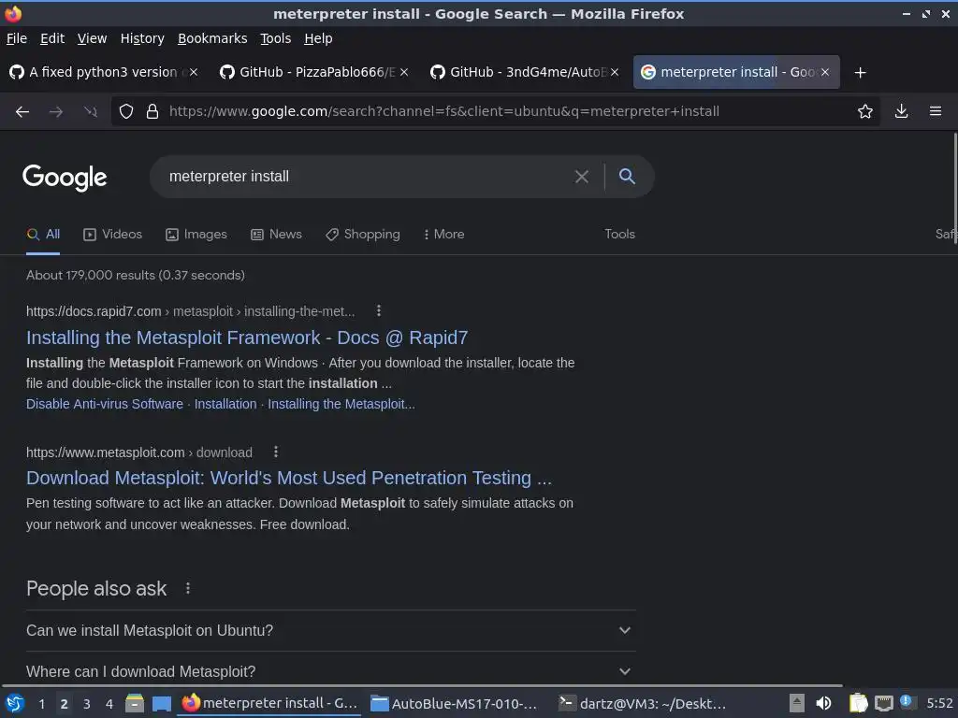Switch to GitHub PizzaPablo666 tab
Image resolution: width=958 pixels, height=718 pixels.
click(312, 72)
